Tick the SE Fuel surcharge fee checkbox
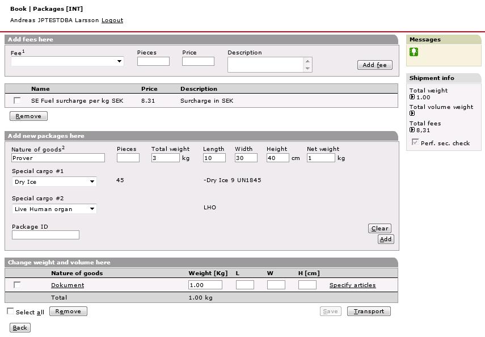 pyautogui.click(x=17, y=100)
